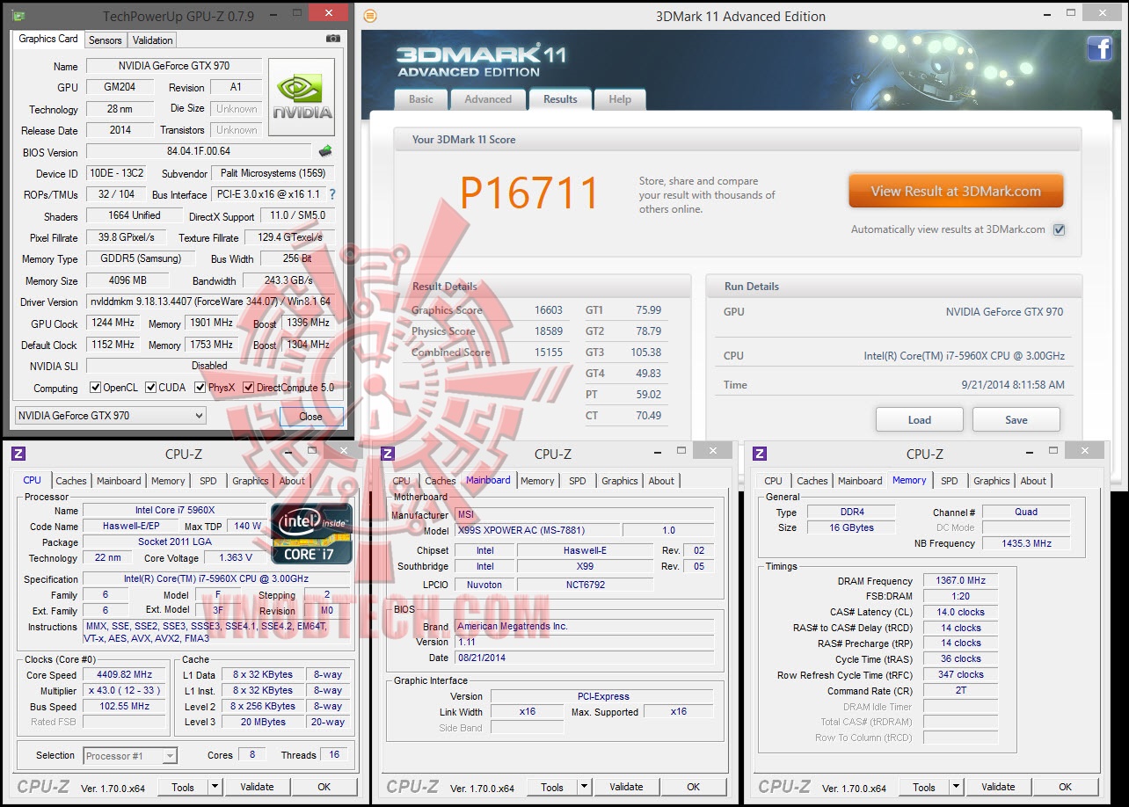Open the Help tab in 3DMark 11
Viewport: 1129px width, 807px height.
pos(620,99)
